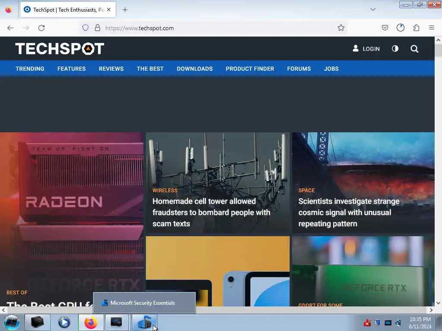Click the Firefox View icon
This screenshot has width=442, height=331.
tap(9, 10)
